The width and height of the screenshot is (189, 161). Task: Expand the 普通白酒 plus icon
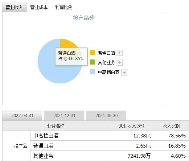tap(120, 53)
